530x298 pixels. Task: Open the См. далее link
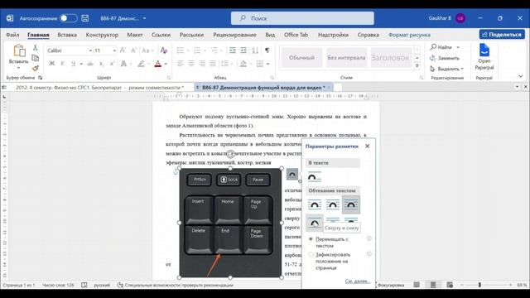358,281
